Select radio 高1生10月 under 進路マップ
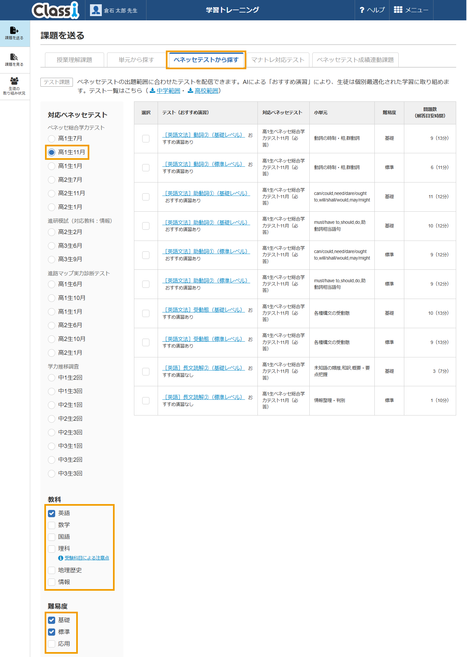This screenshot has width=467, height=657. click(x=52, y=298)
